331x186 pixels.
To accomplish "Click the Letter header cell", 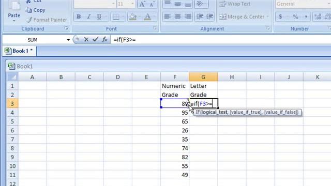I will [203, 86].
